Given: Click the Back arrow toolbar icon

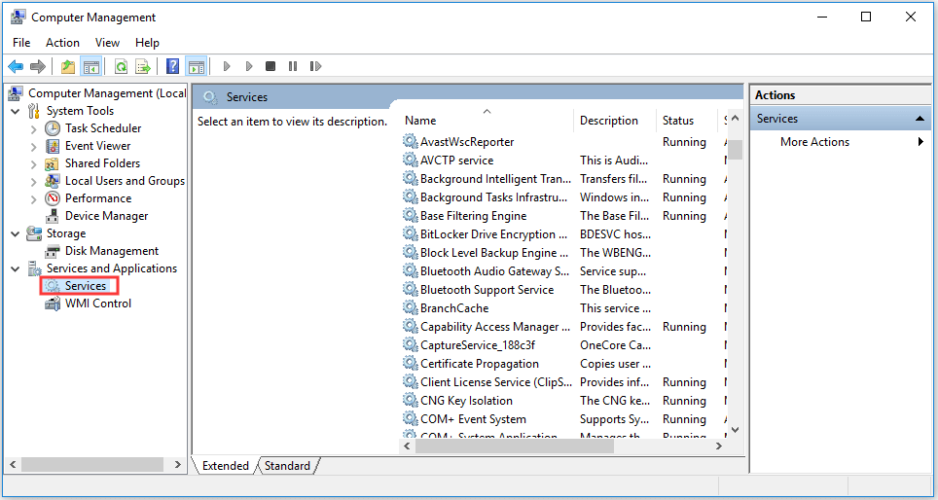Looking at the screenshot, I should [16, 66].
